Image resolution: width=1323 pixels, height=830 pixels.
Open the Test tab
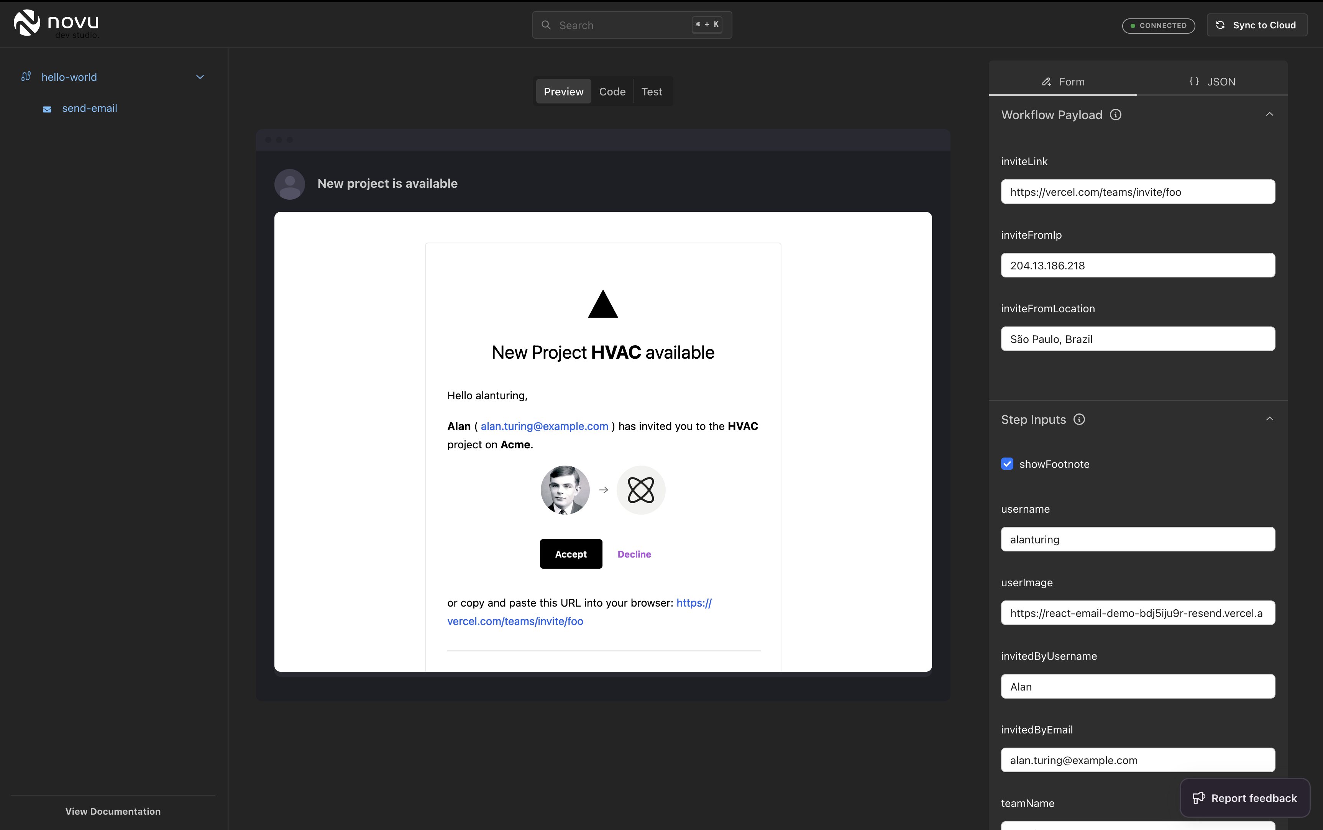[652, 92]
